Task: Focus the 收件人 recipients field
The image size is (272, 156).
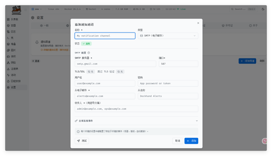Action: pyautogui.click(x=136, y=109)
